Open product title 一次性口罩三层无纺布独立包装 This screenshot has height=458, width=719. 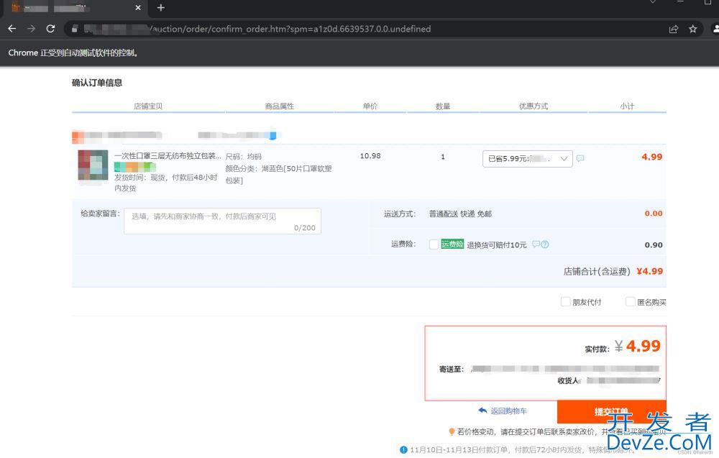coord(168,156)
